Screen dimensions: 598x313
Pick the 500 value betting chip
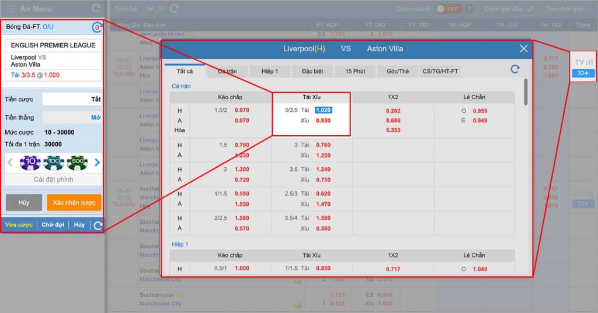(x=77, y=163)
